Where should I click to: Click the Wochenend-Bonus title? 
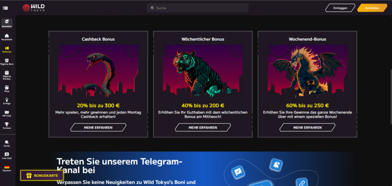tap(307, 39)
